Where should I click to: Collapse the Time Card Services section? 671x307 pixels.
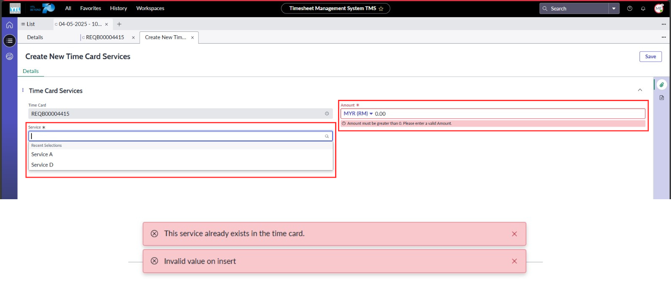coord(640,90)
